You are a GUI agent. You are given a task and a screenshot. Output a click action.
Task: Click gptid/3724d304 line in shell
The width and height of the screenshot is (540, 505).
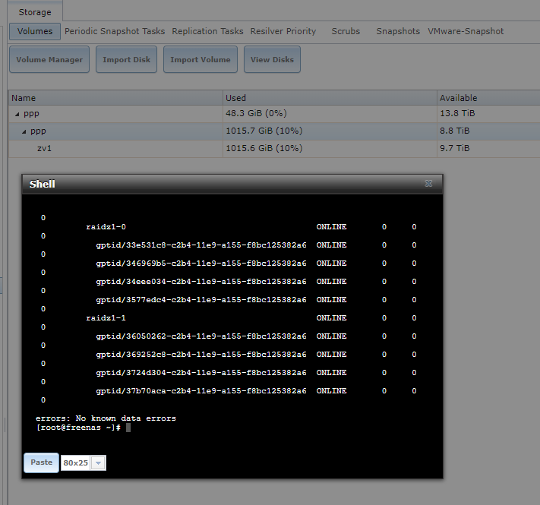click(201, 372)
